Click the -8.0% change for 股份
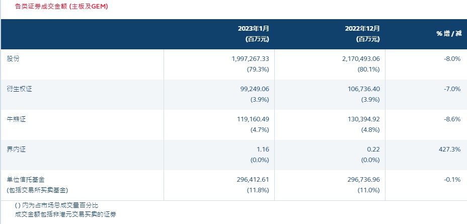Screen dimensions: 467x224 pyautogui.click(x=452, y=59)
